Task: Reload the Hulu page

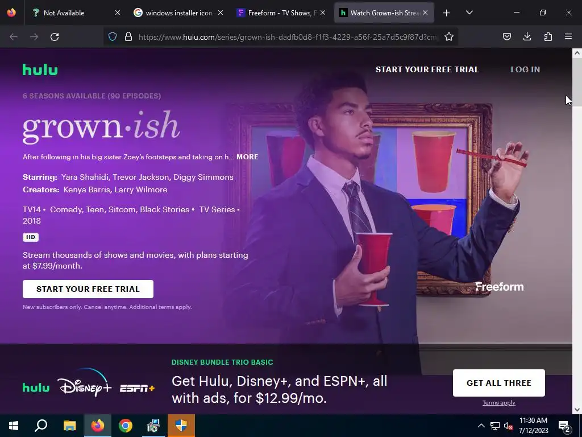Action: [55, 37]
